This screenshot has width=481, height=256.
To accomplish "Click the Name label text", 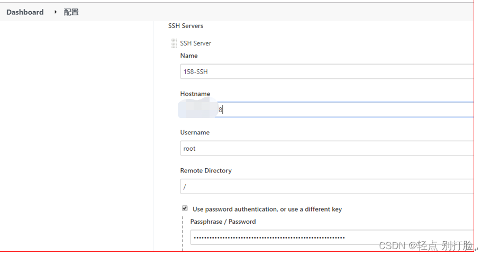I will pyautogui.click(x=189, y=56).
